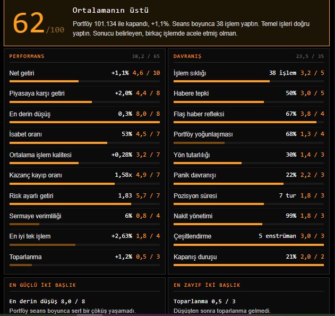Click 'EN GÜÇLÜ İKİ BAŞLIK' header
The height and width of the screenshot is (316, 335).
click(42, 285)
